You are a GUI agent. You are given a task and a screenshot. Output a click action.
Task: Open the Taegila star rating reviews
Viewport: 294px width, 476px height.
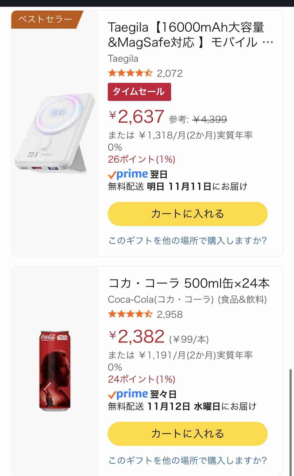click(x=130, y=73)
